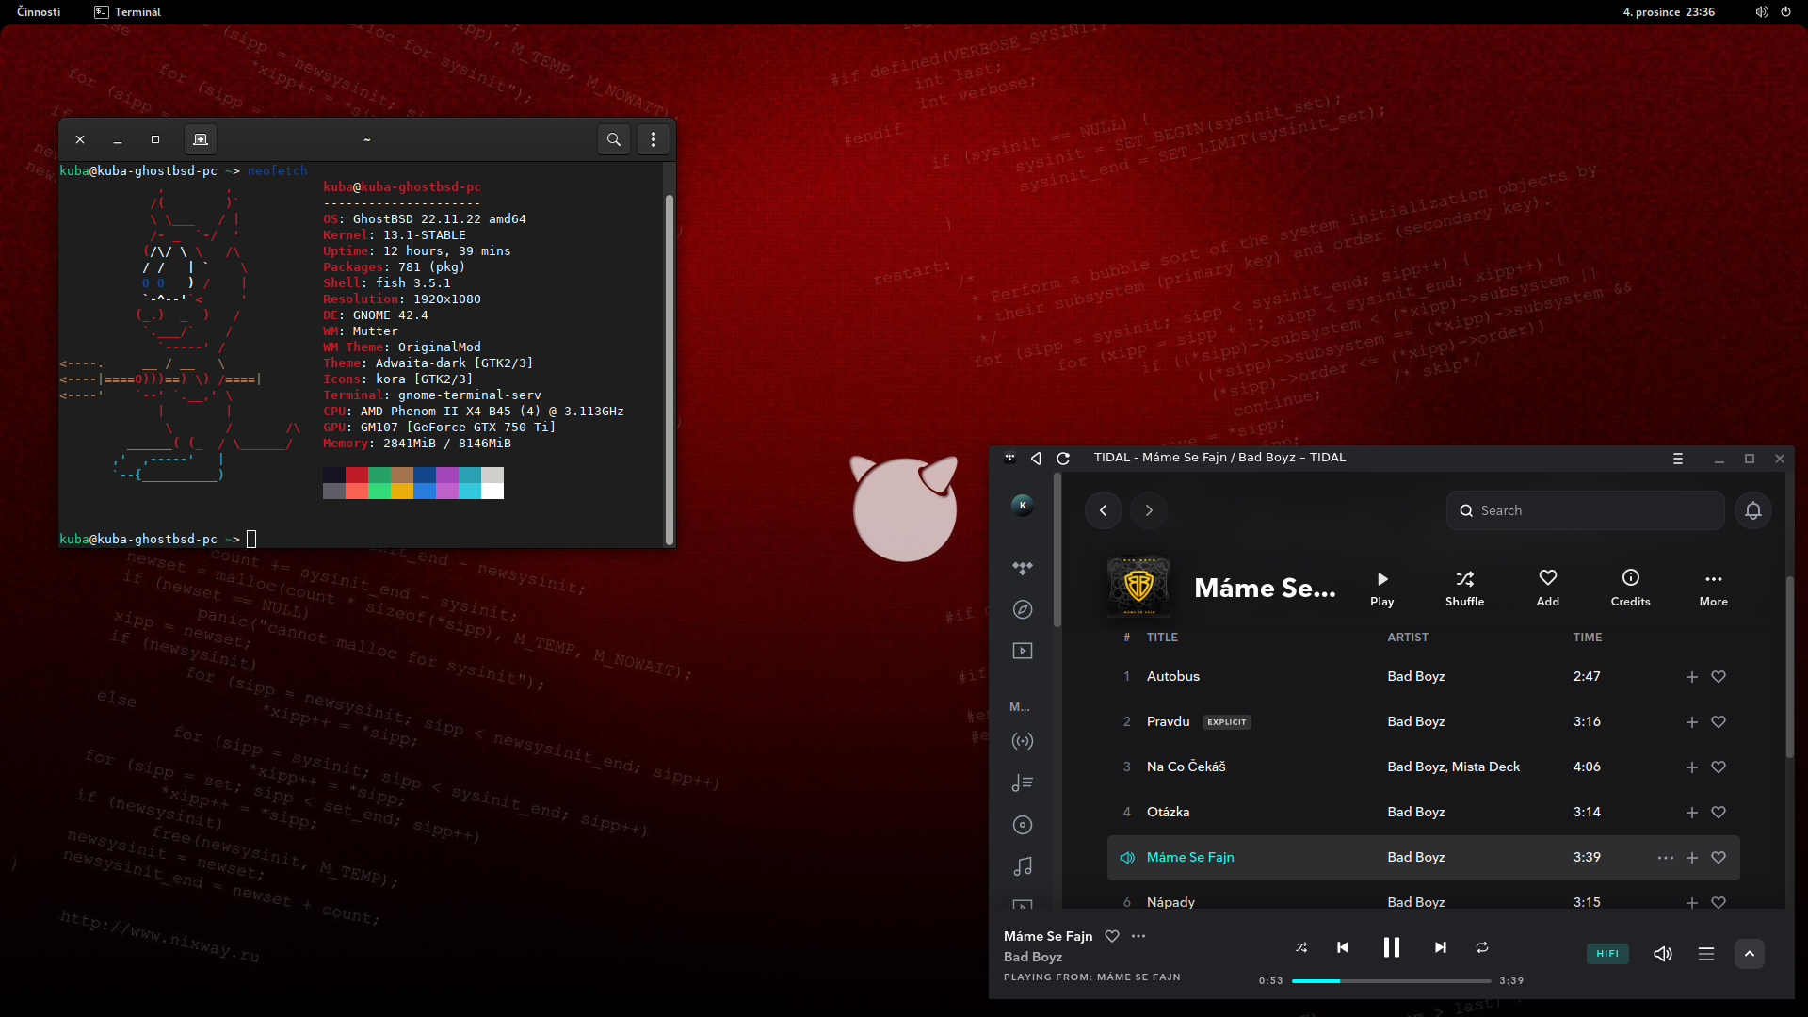
Task: Click the TITLE column header
Action: coord(1162,638)
